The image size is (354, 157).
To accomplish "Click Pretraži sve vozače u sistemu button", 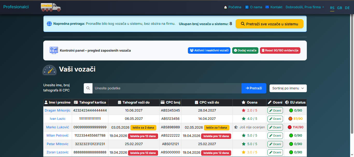I will [x=270, y=24].
